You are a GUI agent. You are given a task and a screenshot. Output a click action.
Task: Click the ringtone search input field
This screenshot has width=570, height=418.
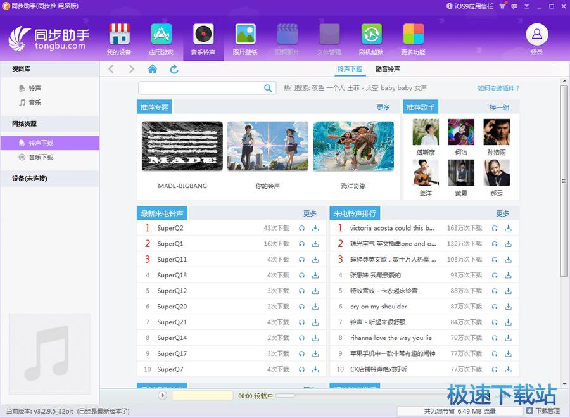(200, 88)
